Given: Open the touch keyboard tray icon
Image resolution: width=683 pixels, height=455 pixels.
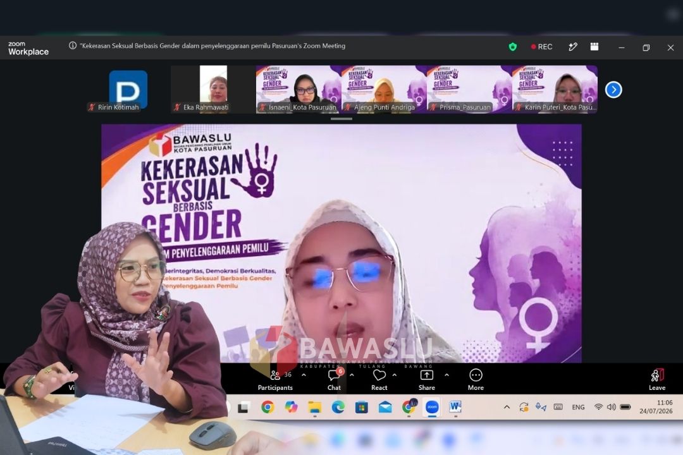Looking at the screenshot, I should tap(558, 407).
